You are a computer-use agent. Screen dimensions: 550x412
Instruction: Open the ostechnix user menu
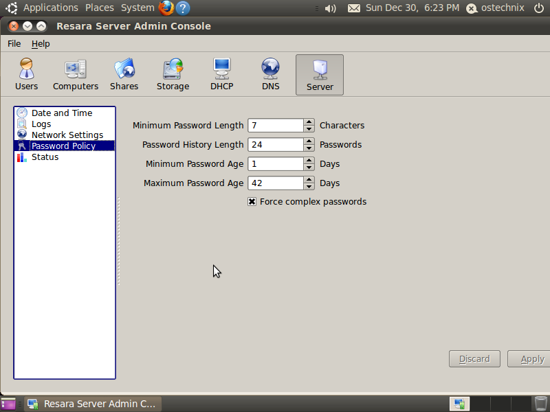point(495,8)
